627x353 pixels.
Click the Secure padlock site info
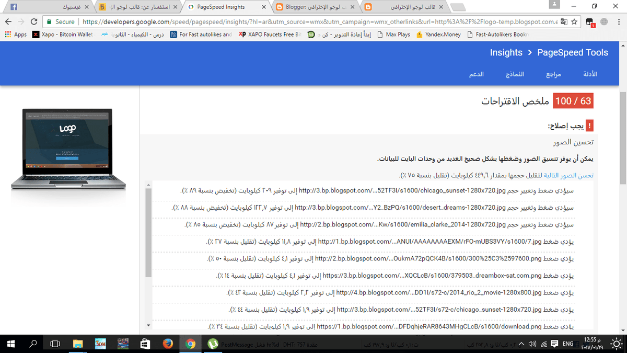click(61, 22)
